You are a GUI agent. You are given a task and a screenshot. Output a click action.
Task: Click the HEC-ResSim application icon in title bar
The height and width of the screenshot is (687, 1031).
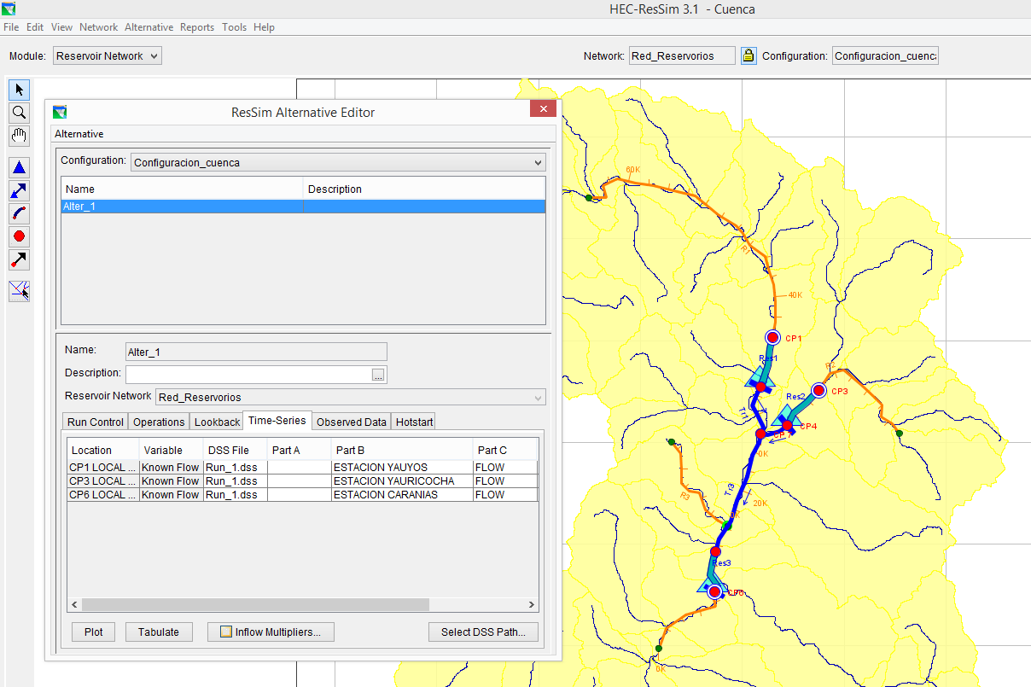[9, 9]
